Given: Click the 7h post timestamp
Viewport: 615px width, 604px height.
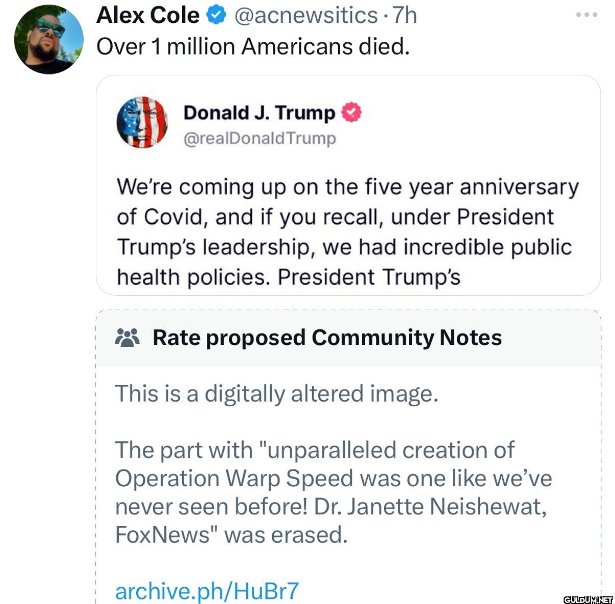Looking at the screenshot, I should 404,15.
